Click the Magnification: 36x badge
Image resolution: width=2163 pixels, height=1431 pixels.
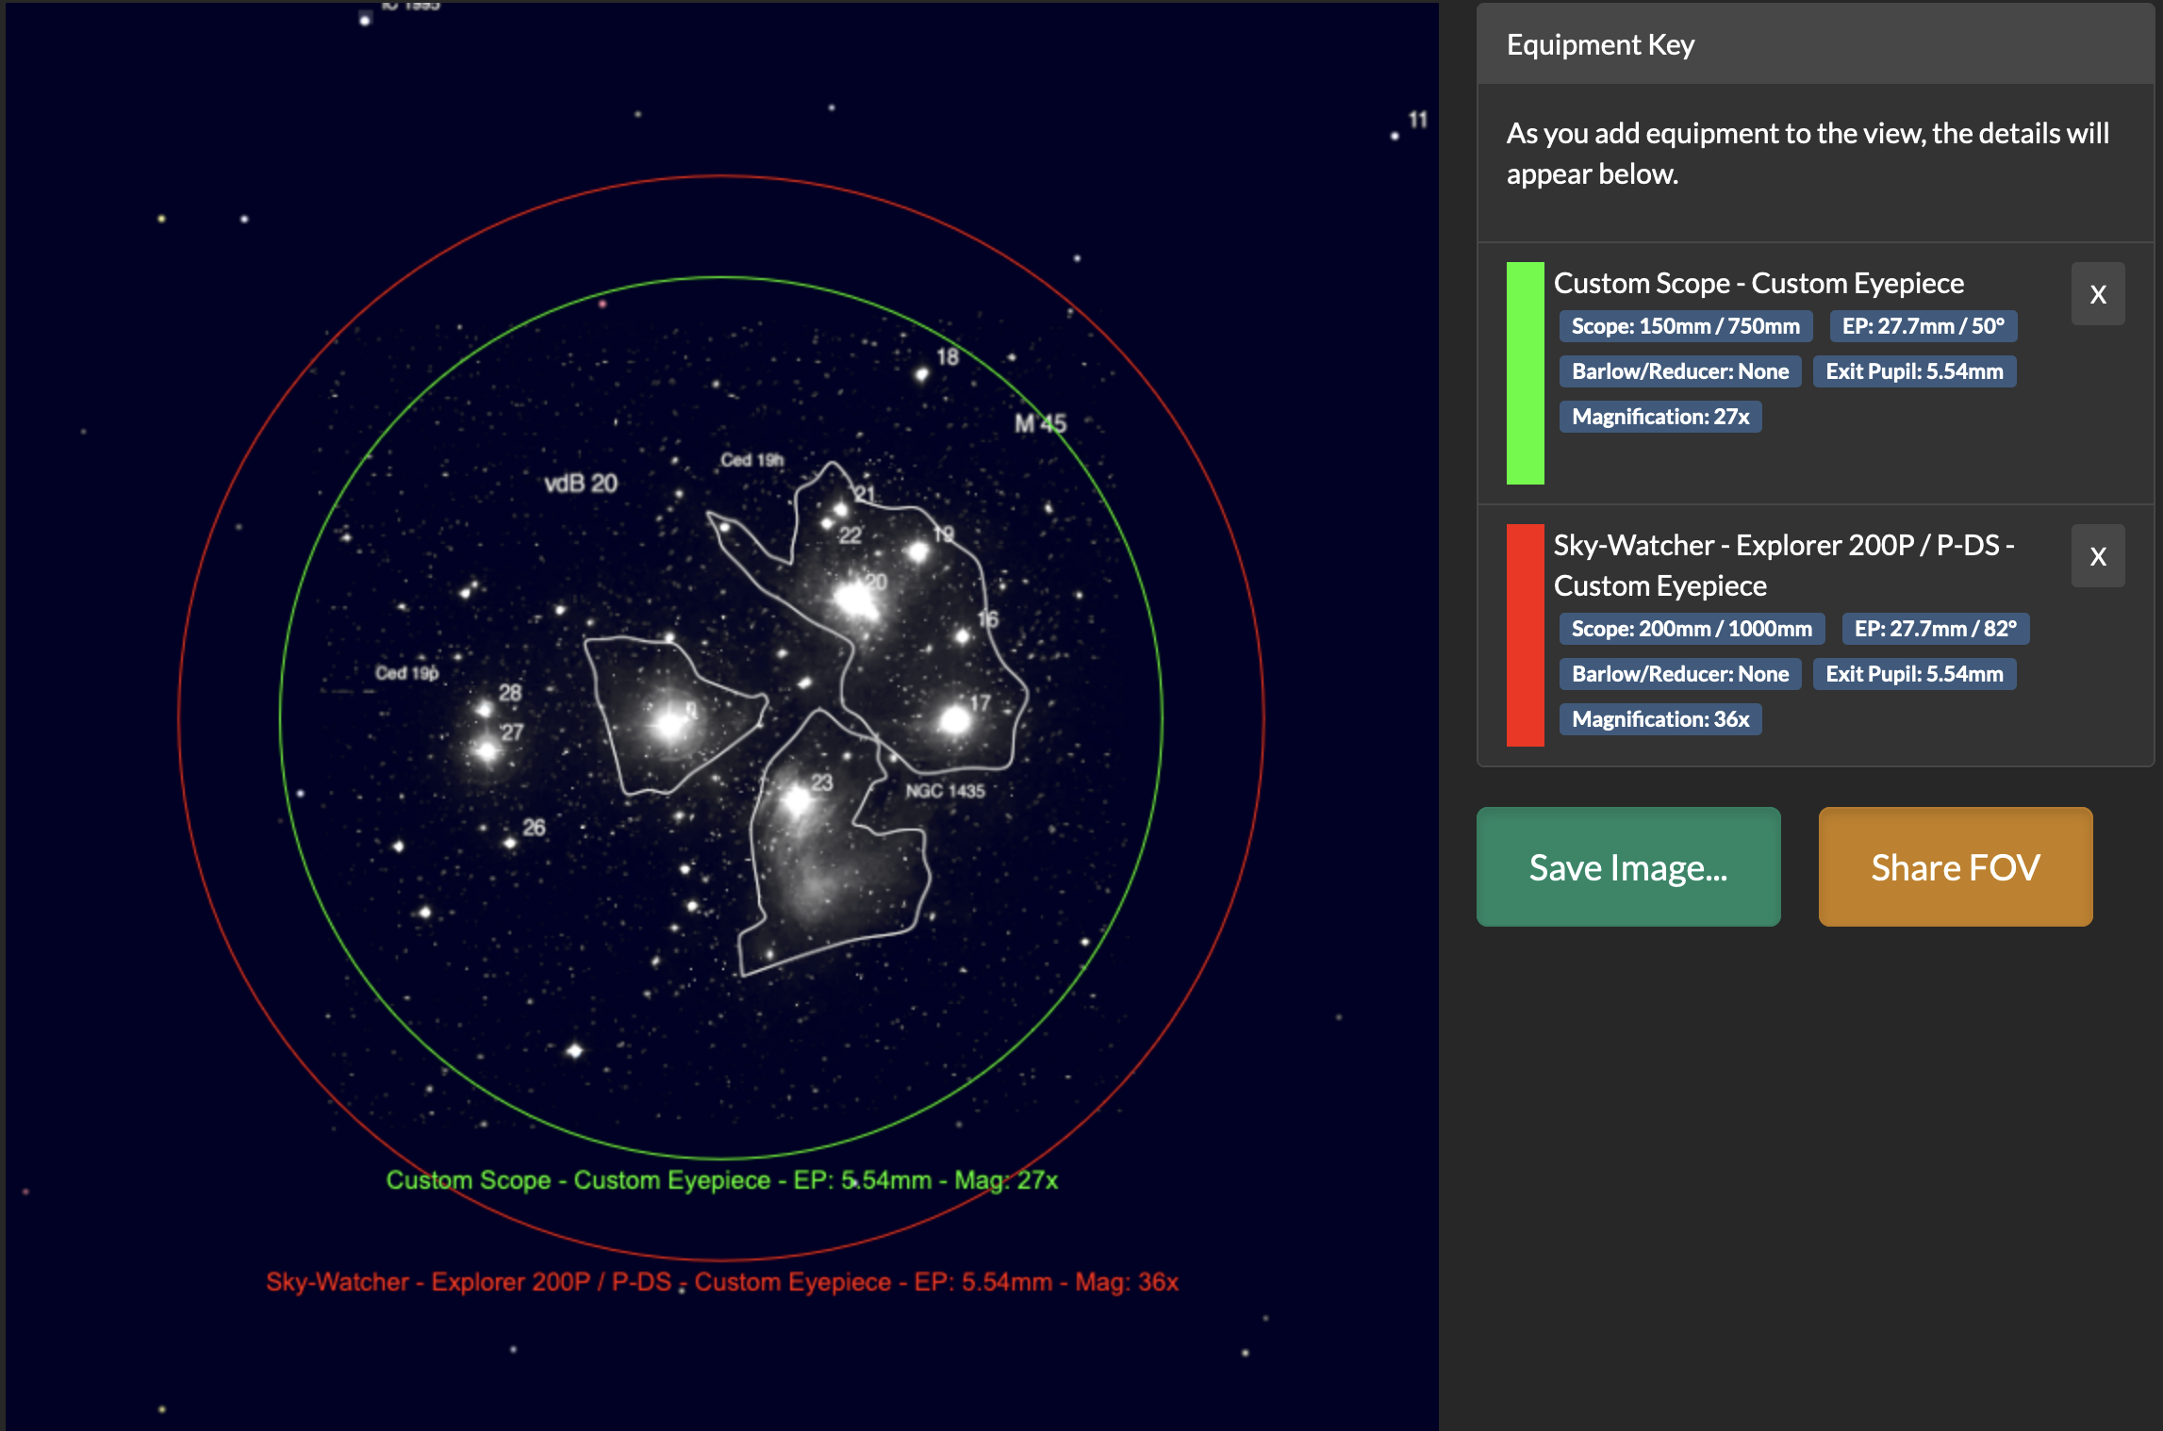click(x=1659, y=719)
